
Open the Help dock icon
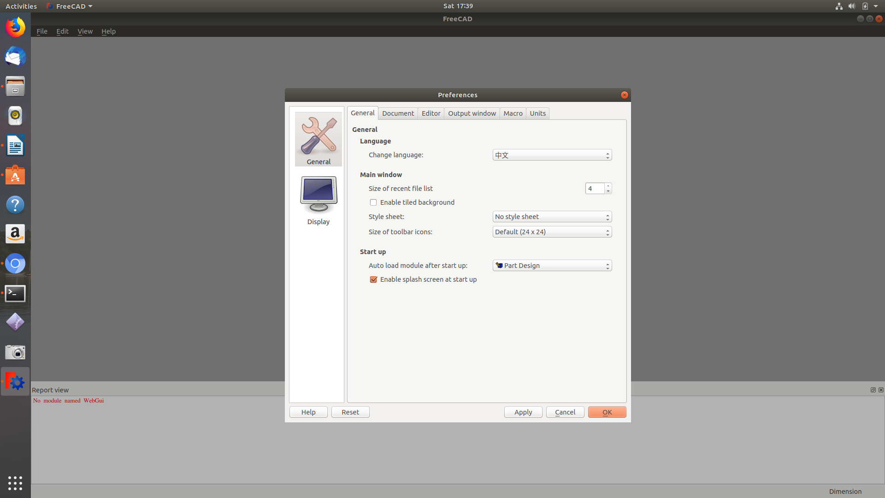tap(15, 204)
